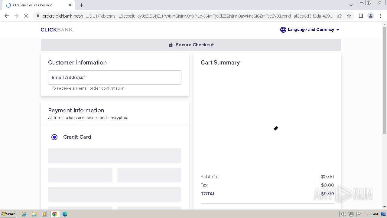
Task: Click the ClickBank logo
Action: point(57,30)
